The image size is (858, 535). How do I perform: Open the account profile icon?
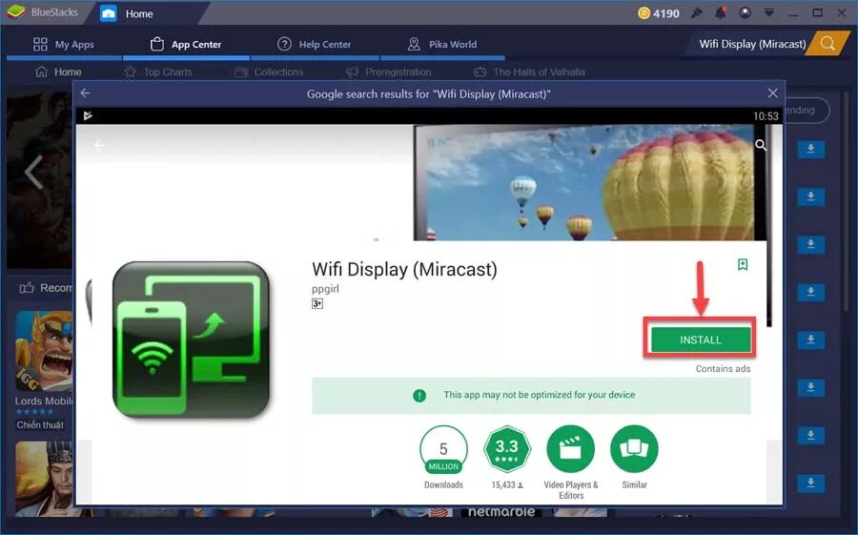coord(745,12)
